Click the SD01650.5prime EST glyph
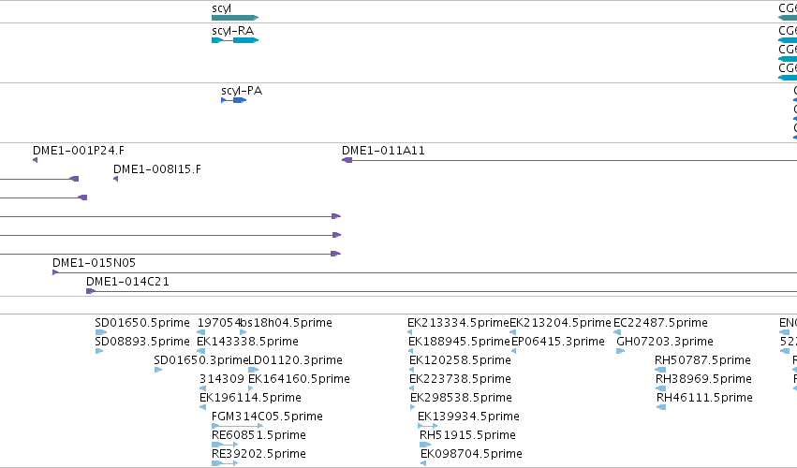Image resolution: width=797 pixels, height=468 pixels. pos(100,332)
